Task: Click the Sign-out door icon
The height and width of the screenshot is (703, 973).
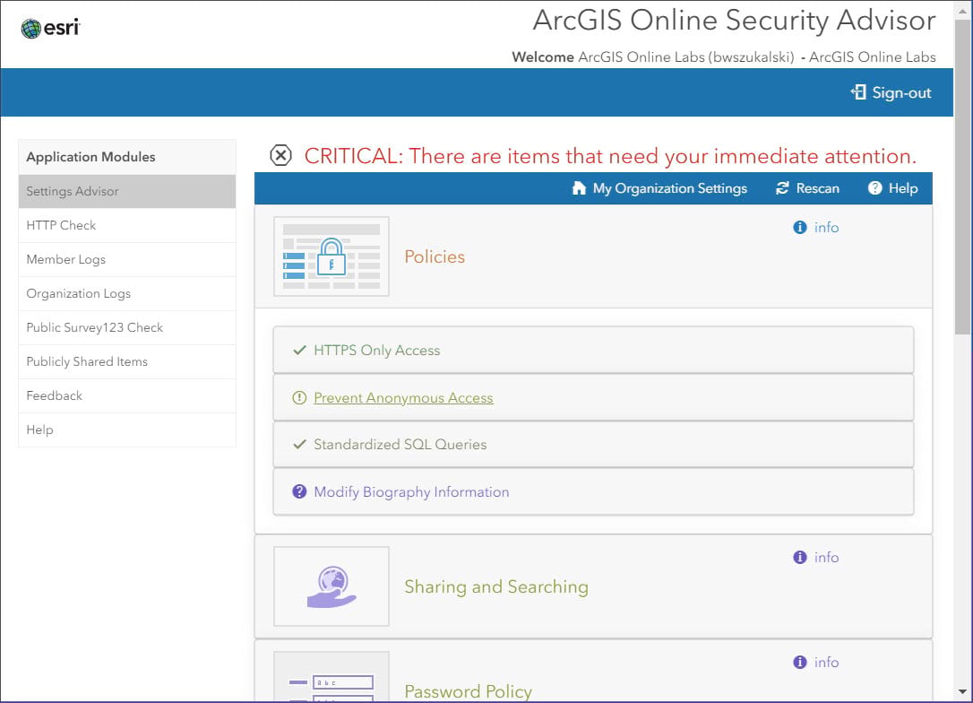Action: [x=858, y=92]
